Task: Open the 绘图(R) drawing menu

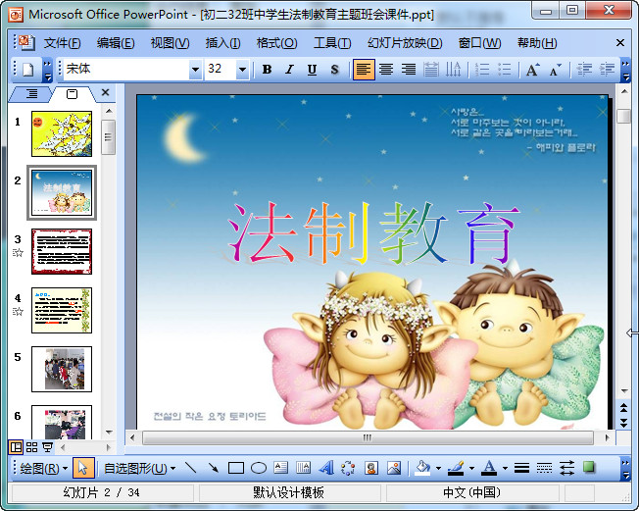Action: [43, 468]
